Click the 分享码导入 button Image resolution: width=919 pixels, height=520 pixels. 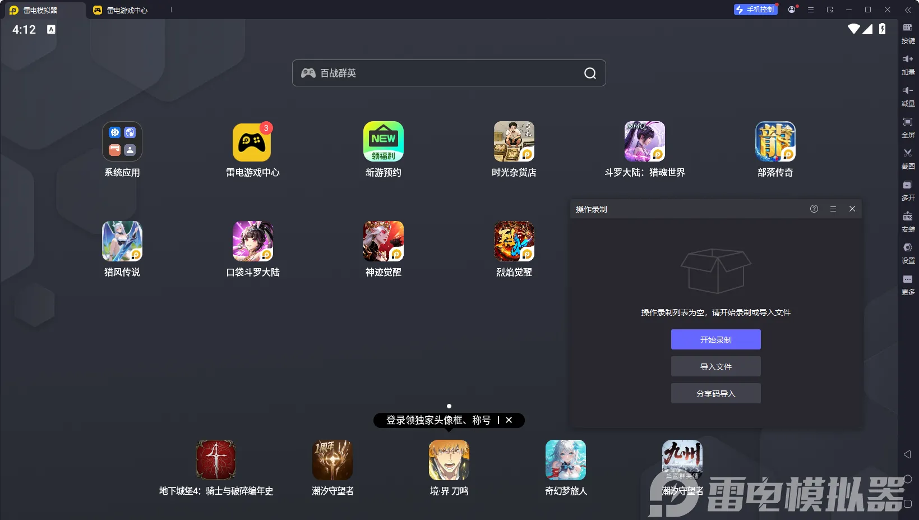[716, 393]
